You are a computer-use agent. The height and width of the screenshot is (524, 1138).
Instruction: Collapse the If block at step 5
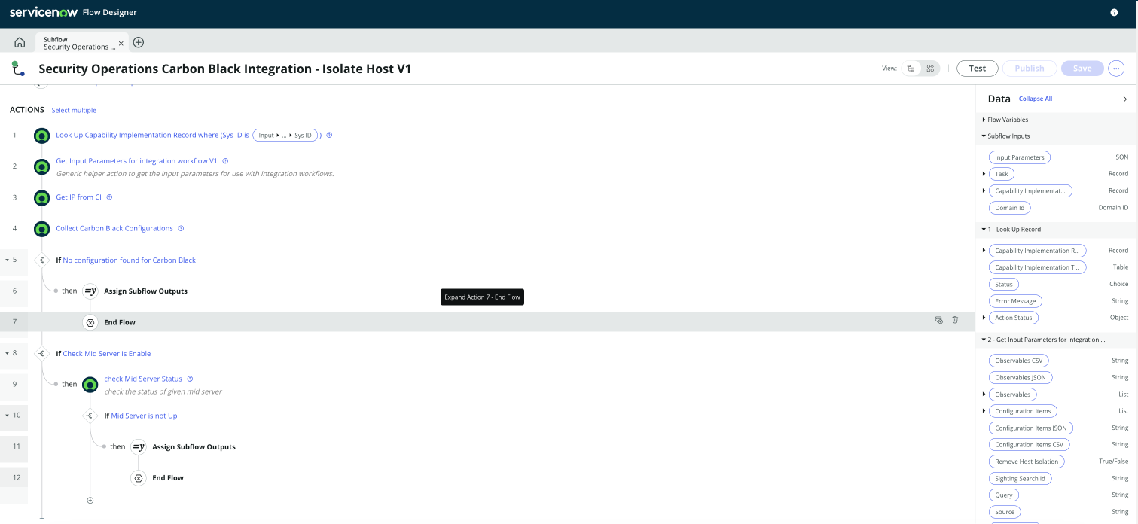pyautogui.click(x=7, y=260)
